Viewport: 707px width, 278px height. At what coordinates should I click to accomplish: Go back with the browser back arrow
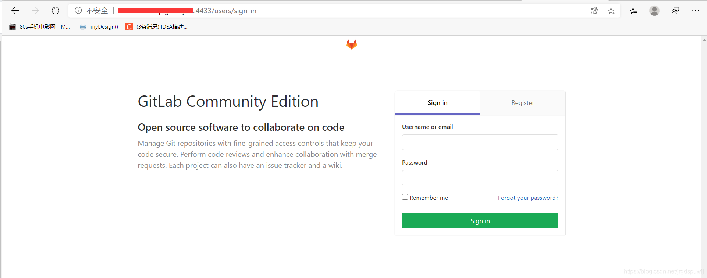pyautogui.click(x=15, y=11)
